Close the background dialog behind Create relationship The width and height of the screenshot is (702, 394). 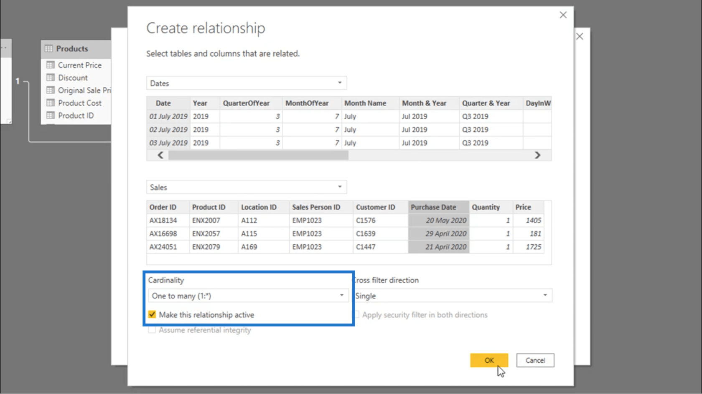(x=580, y=36)
